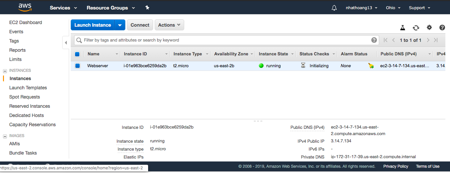
Task: Click the Connect button
Action: click(140, 25)
